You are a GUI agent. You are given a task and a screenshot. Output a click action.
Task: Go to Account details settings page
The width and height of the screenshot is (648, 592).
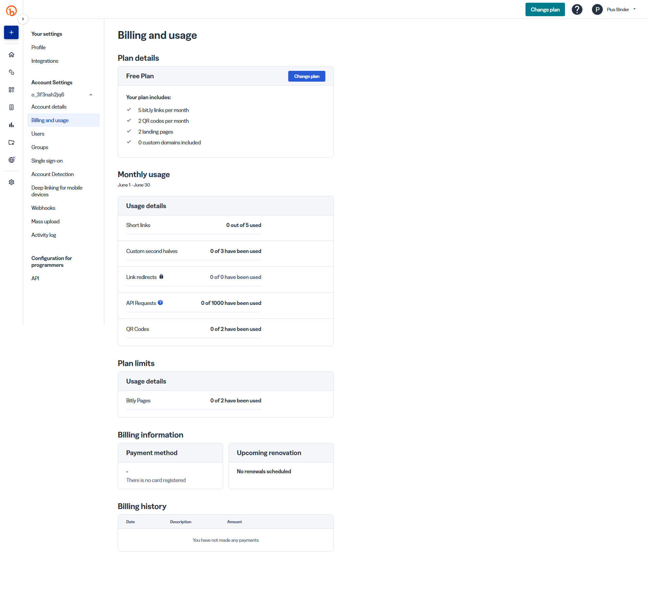49,107
